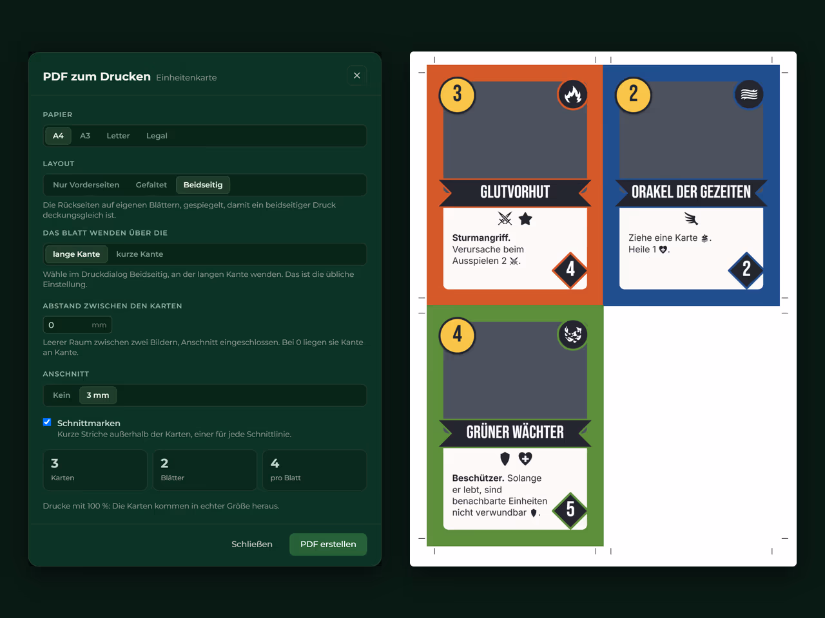Click the beast icon on Grüner Wächter card
The width and height of the screenshot is (825, 618).
572,335
